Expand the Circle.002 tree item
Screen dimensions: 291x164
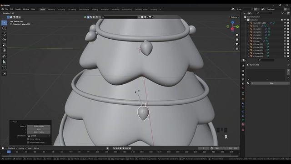coord(248,32)
